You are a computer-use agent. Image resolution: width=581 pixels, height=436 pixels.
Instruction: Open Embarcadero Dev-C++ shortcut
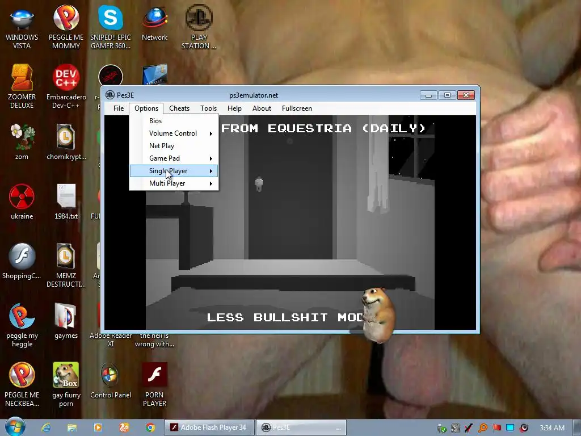(66, 87)
